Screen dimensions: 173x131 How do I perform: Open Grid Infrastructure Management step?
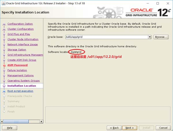(25, 55)
